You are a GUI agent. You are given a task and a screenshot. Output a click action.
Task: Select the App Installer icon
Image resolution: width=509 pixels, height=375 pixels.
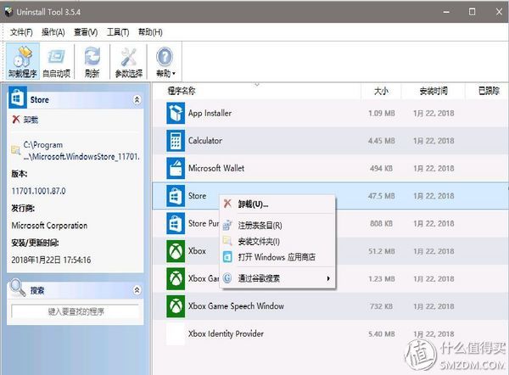coord(176,113)
